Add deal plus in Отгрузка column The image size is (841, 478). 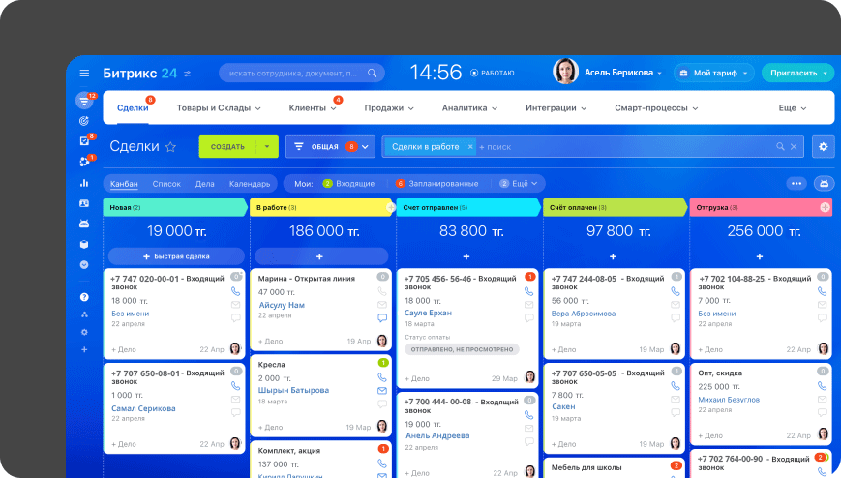[760, 257]
